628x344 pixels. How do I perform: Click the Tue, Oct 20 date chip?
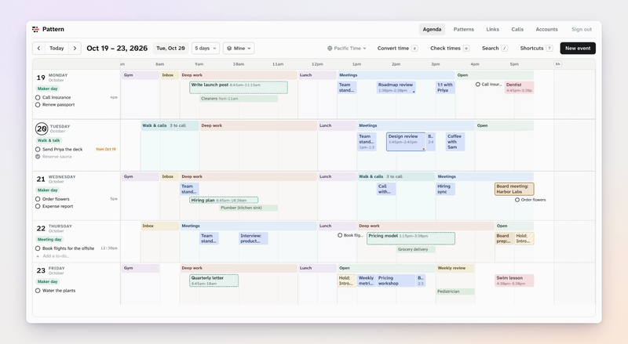tap(170, 48)
